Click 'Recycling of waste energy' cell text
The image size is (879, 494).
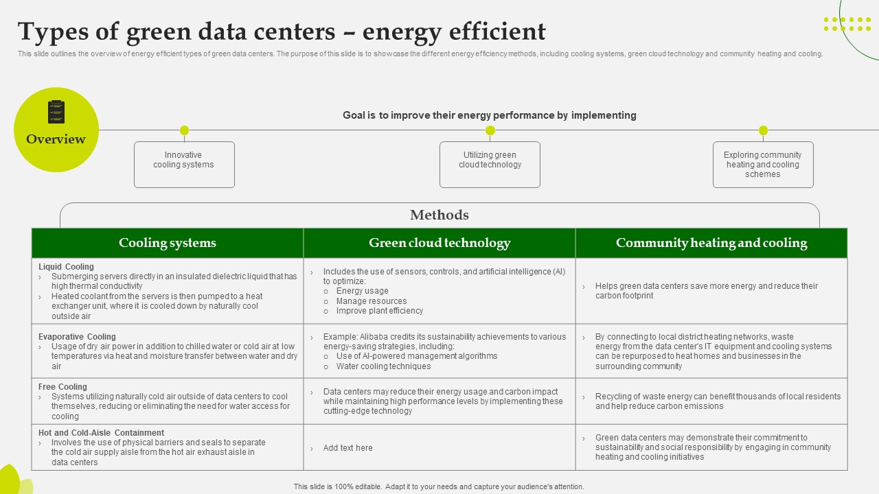click(718, 401)
